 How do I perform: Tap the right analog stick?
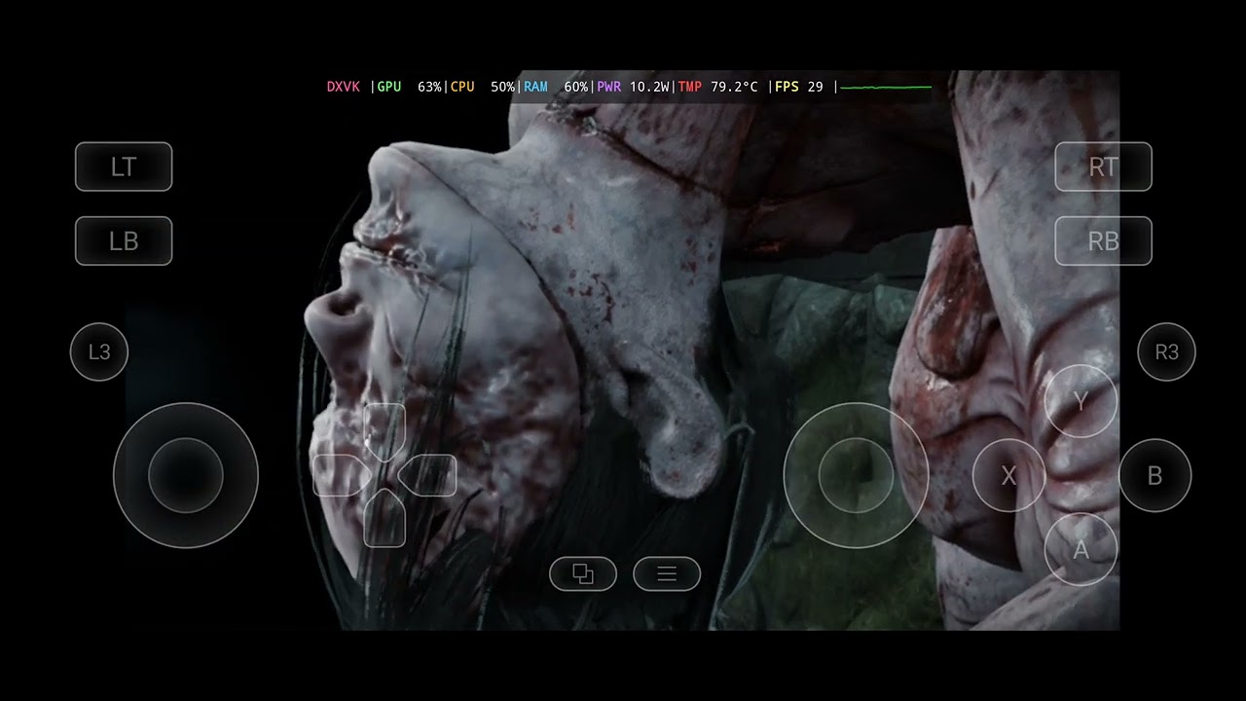pos(856,475)
